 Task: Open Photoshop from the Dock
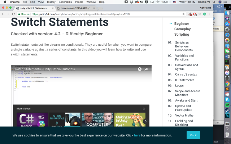(227, 116)
